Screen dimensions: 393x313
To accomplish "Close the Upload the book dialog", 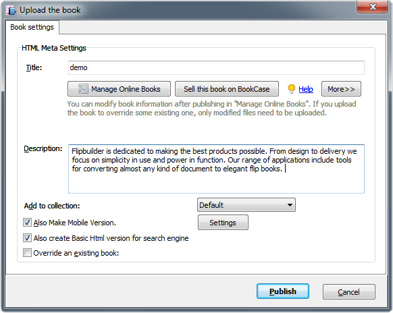I will [x=373, y=7].
